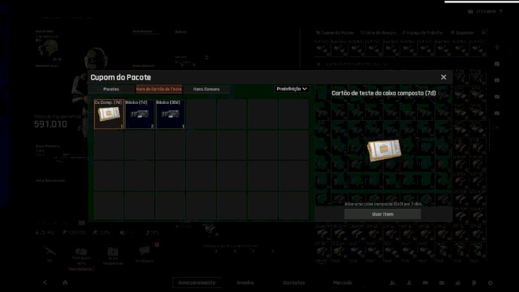Image resolution: width=519 pixels, height=292 pixels.
Task: Open the settings gear in bottom-right bar
Action: pyautogui.click(x=490, y=283)
